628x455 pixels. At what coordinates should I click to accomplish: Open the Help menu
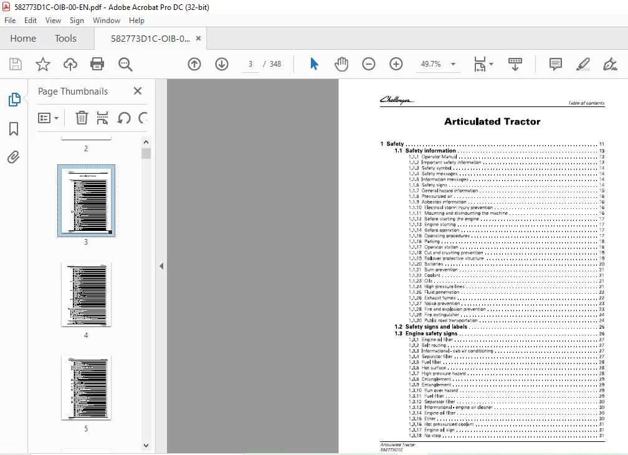point(136,21)
